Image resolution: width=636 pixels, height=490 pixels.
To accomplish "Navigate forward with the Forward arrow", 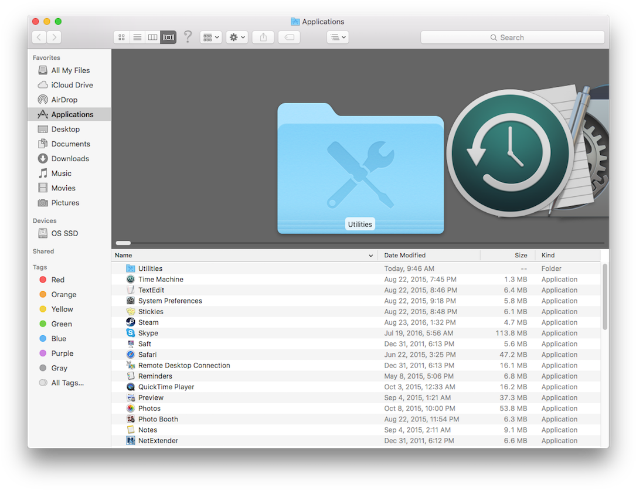I will click(53, 37).
